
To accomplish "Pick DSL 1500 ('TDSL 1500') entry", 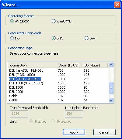I will (58, 83).
